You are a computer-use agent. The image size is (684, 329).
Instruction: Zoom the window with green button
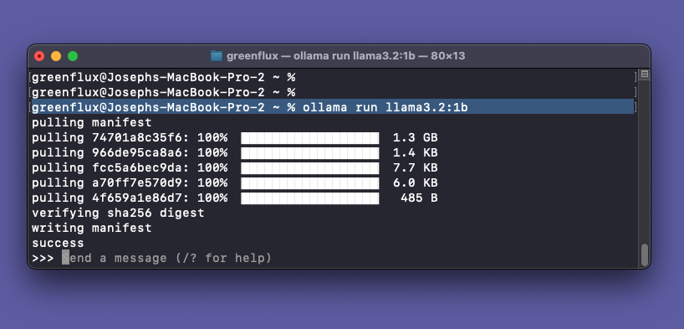point(73,56)
